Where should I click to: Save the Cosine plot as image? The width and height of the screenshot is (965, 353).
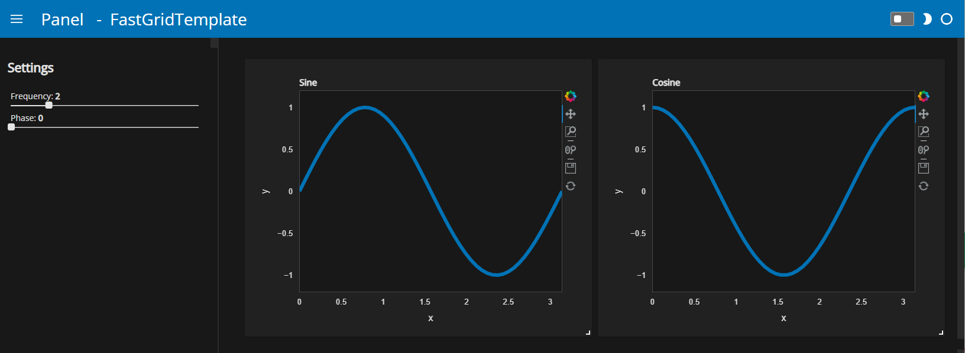pyautogui.click(x=924, y=168)
